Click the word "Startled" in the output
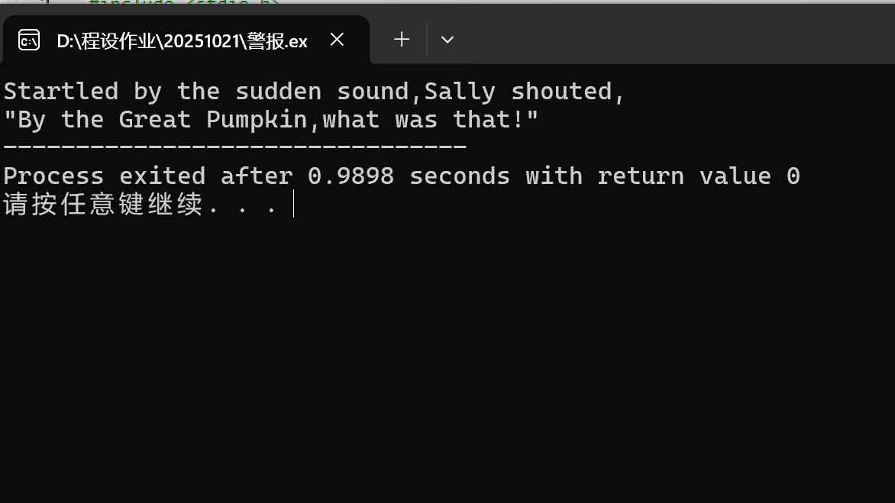This screenshot has width=895, height=503. click(x=61, y=92)
